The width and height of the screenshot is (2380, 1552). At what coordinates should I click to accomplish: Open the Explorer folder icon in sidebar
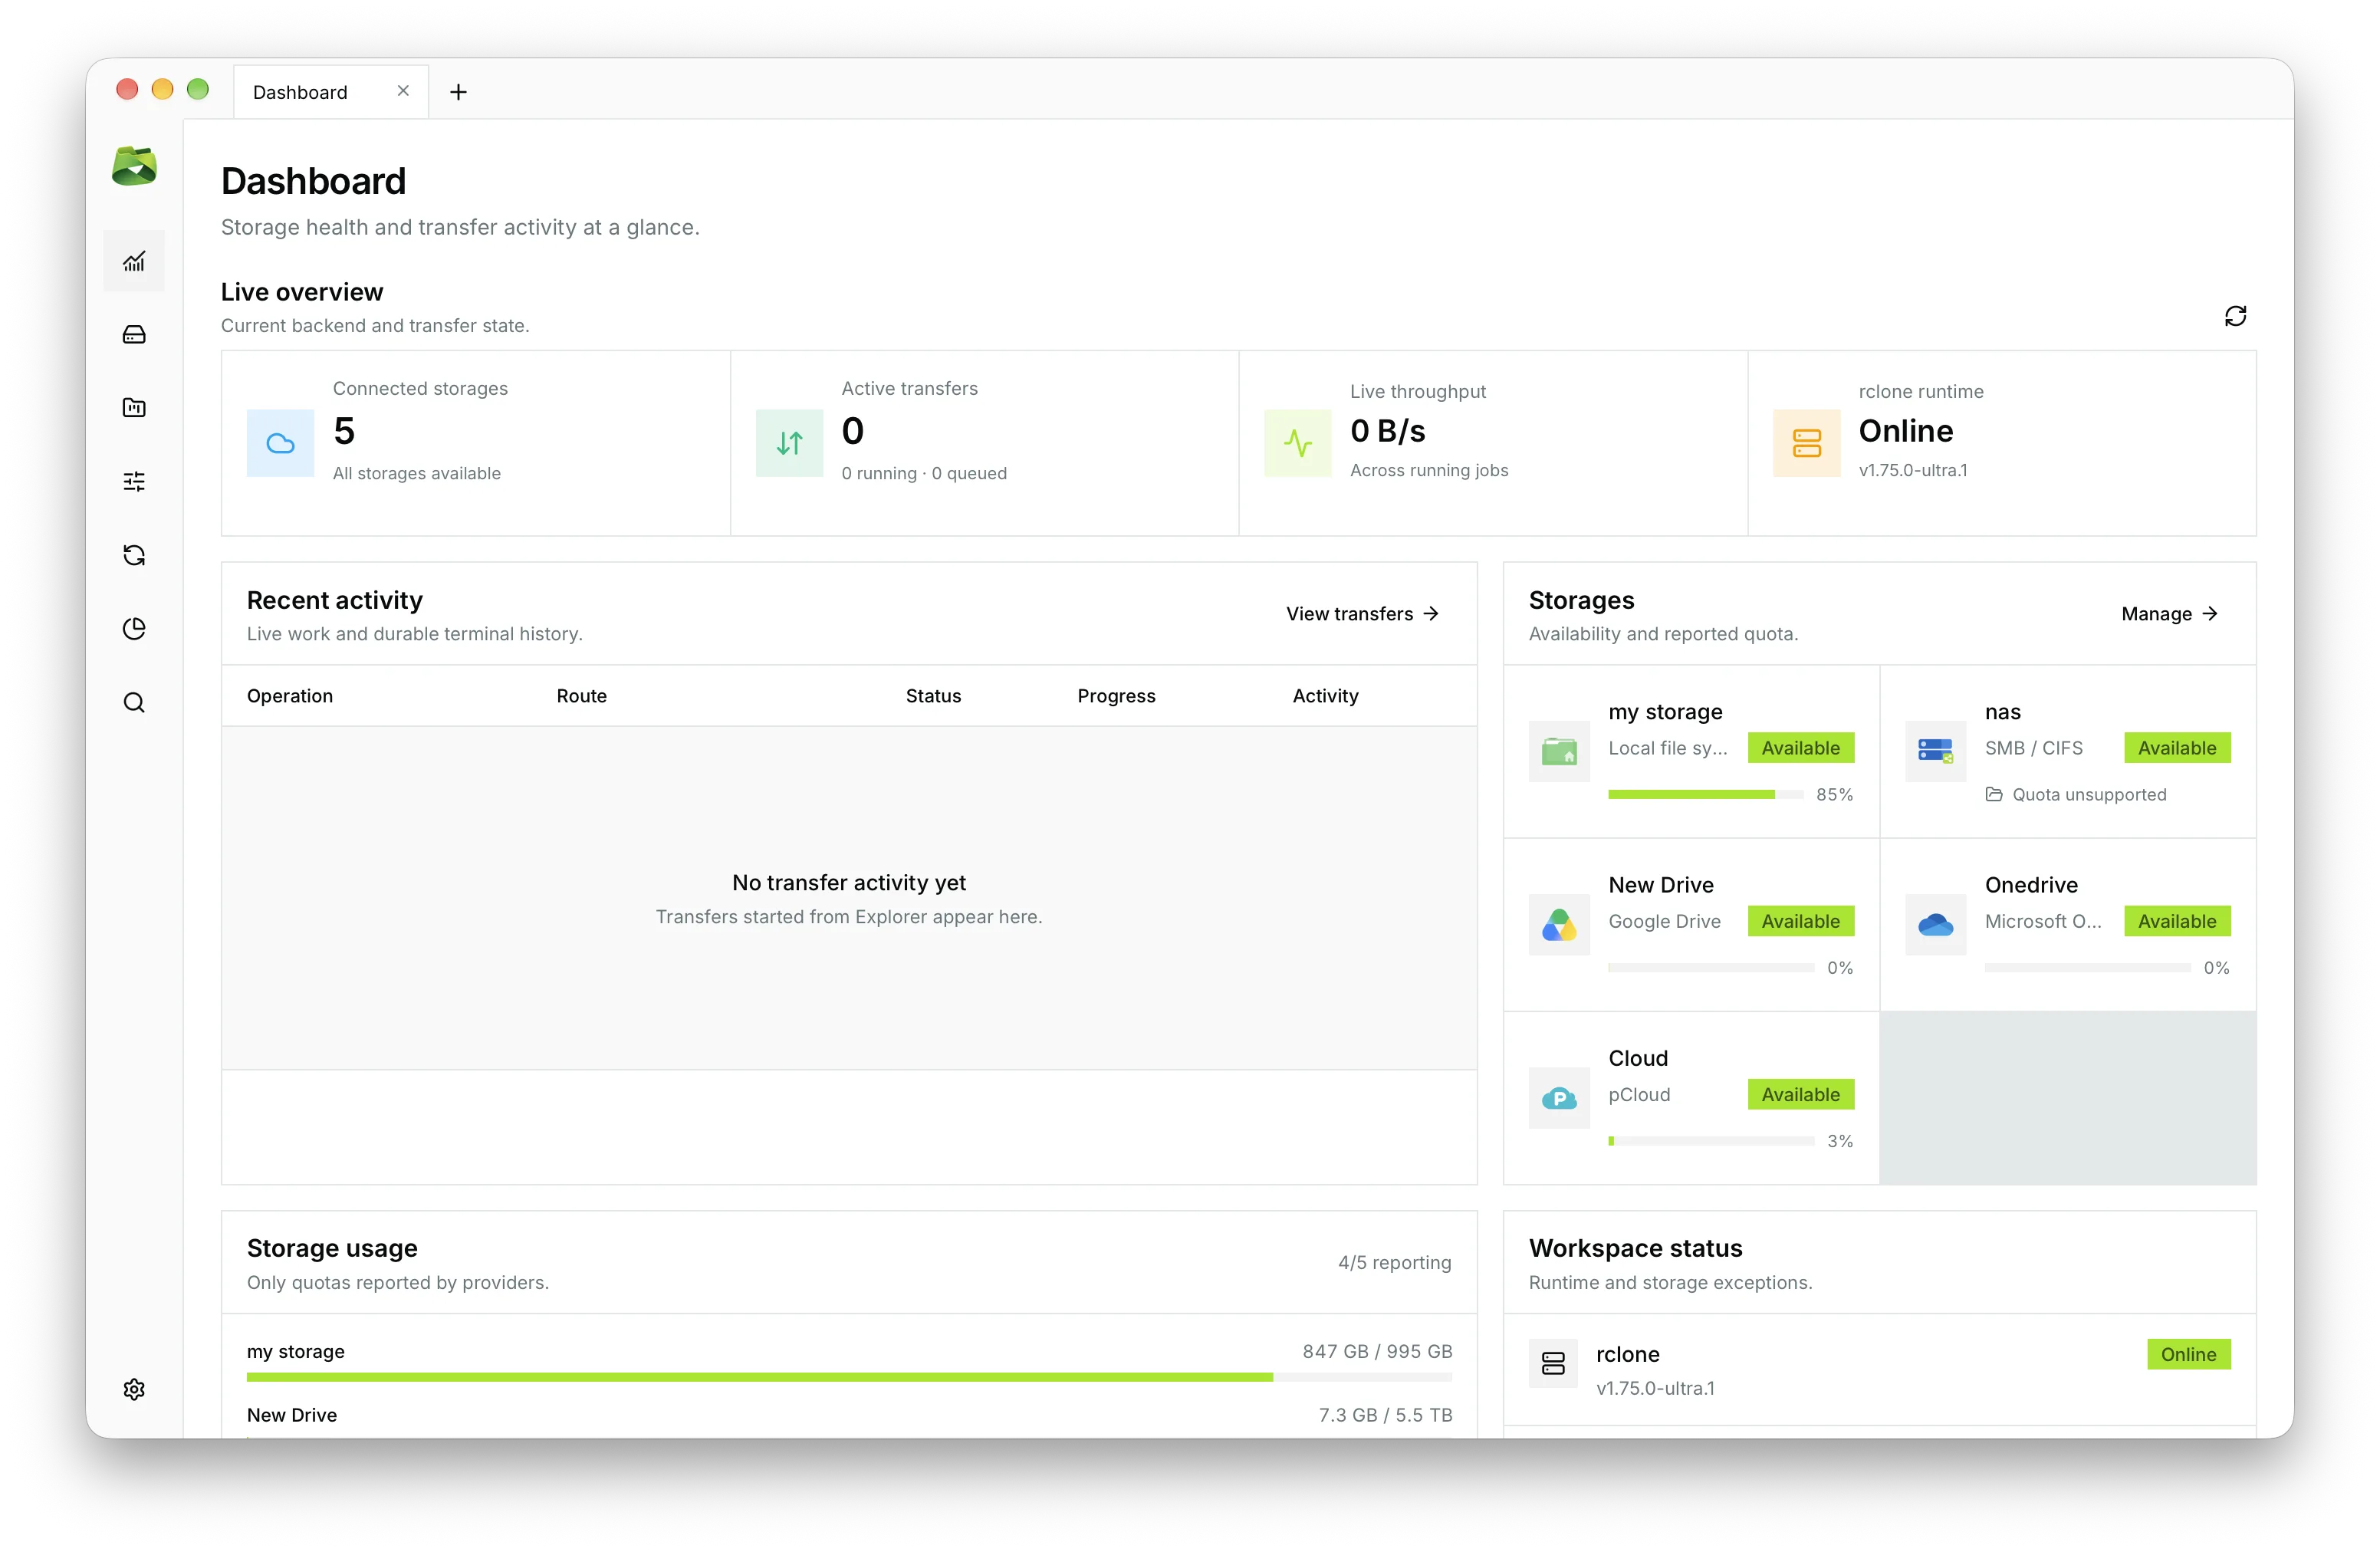click(x=134, y=408)
